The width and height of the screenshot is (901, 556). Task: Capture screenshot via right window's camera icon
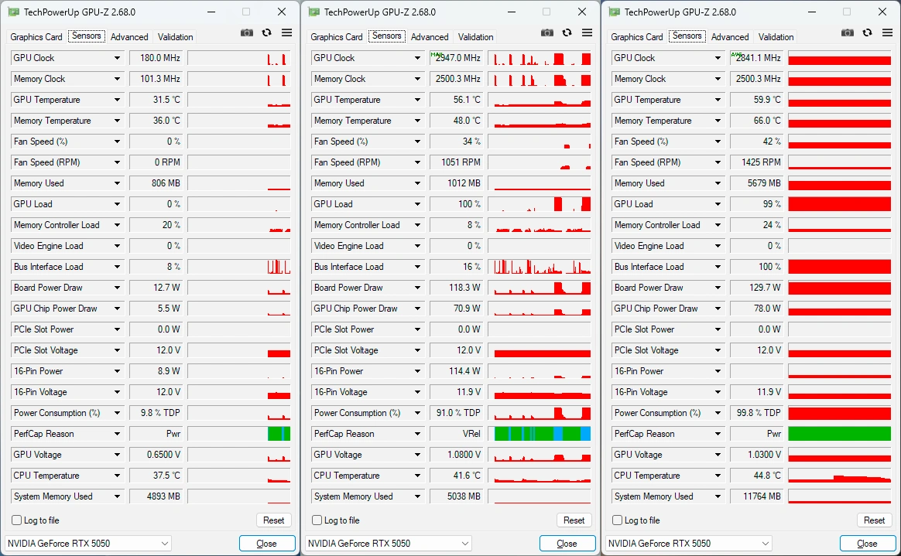pos(848,33)
